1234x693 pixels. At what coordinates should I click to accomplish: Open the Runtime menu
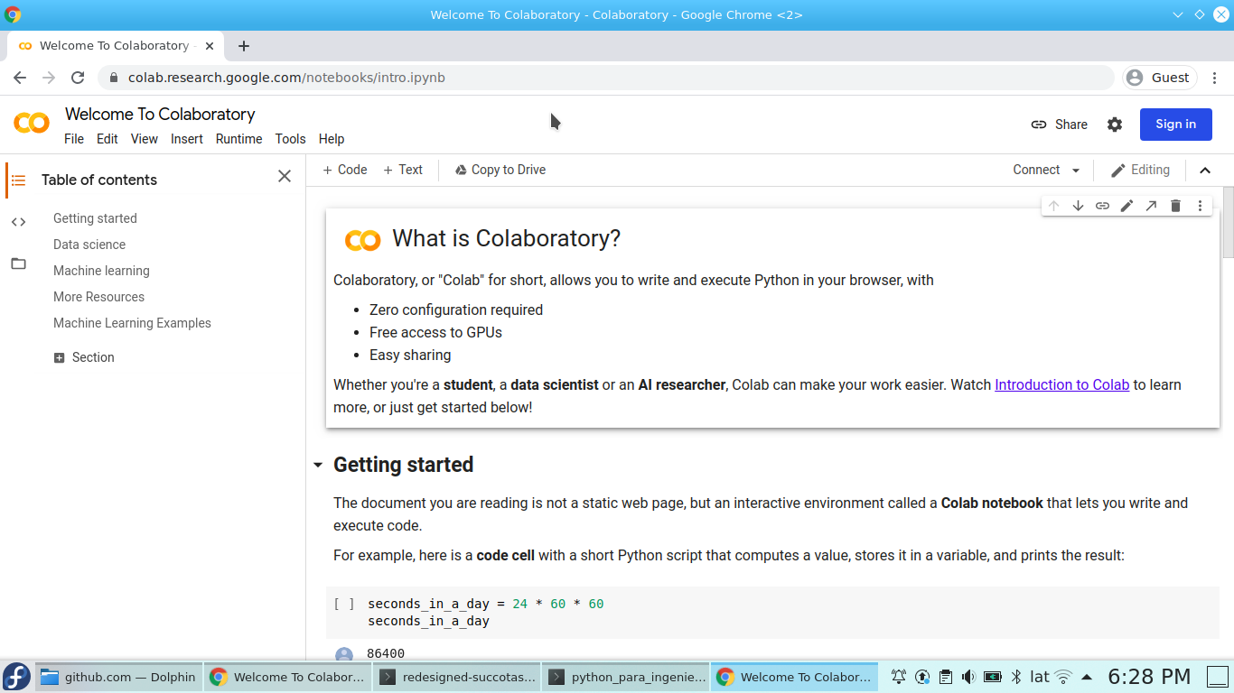tap(238, 139)
